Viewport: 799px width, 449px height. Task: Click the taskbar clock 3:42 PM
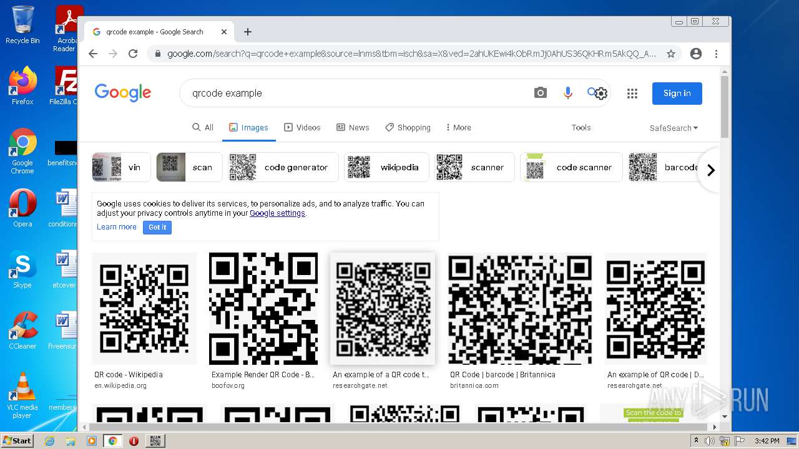(767, 441)
